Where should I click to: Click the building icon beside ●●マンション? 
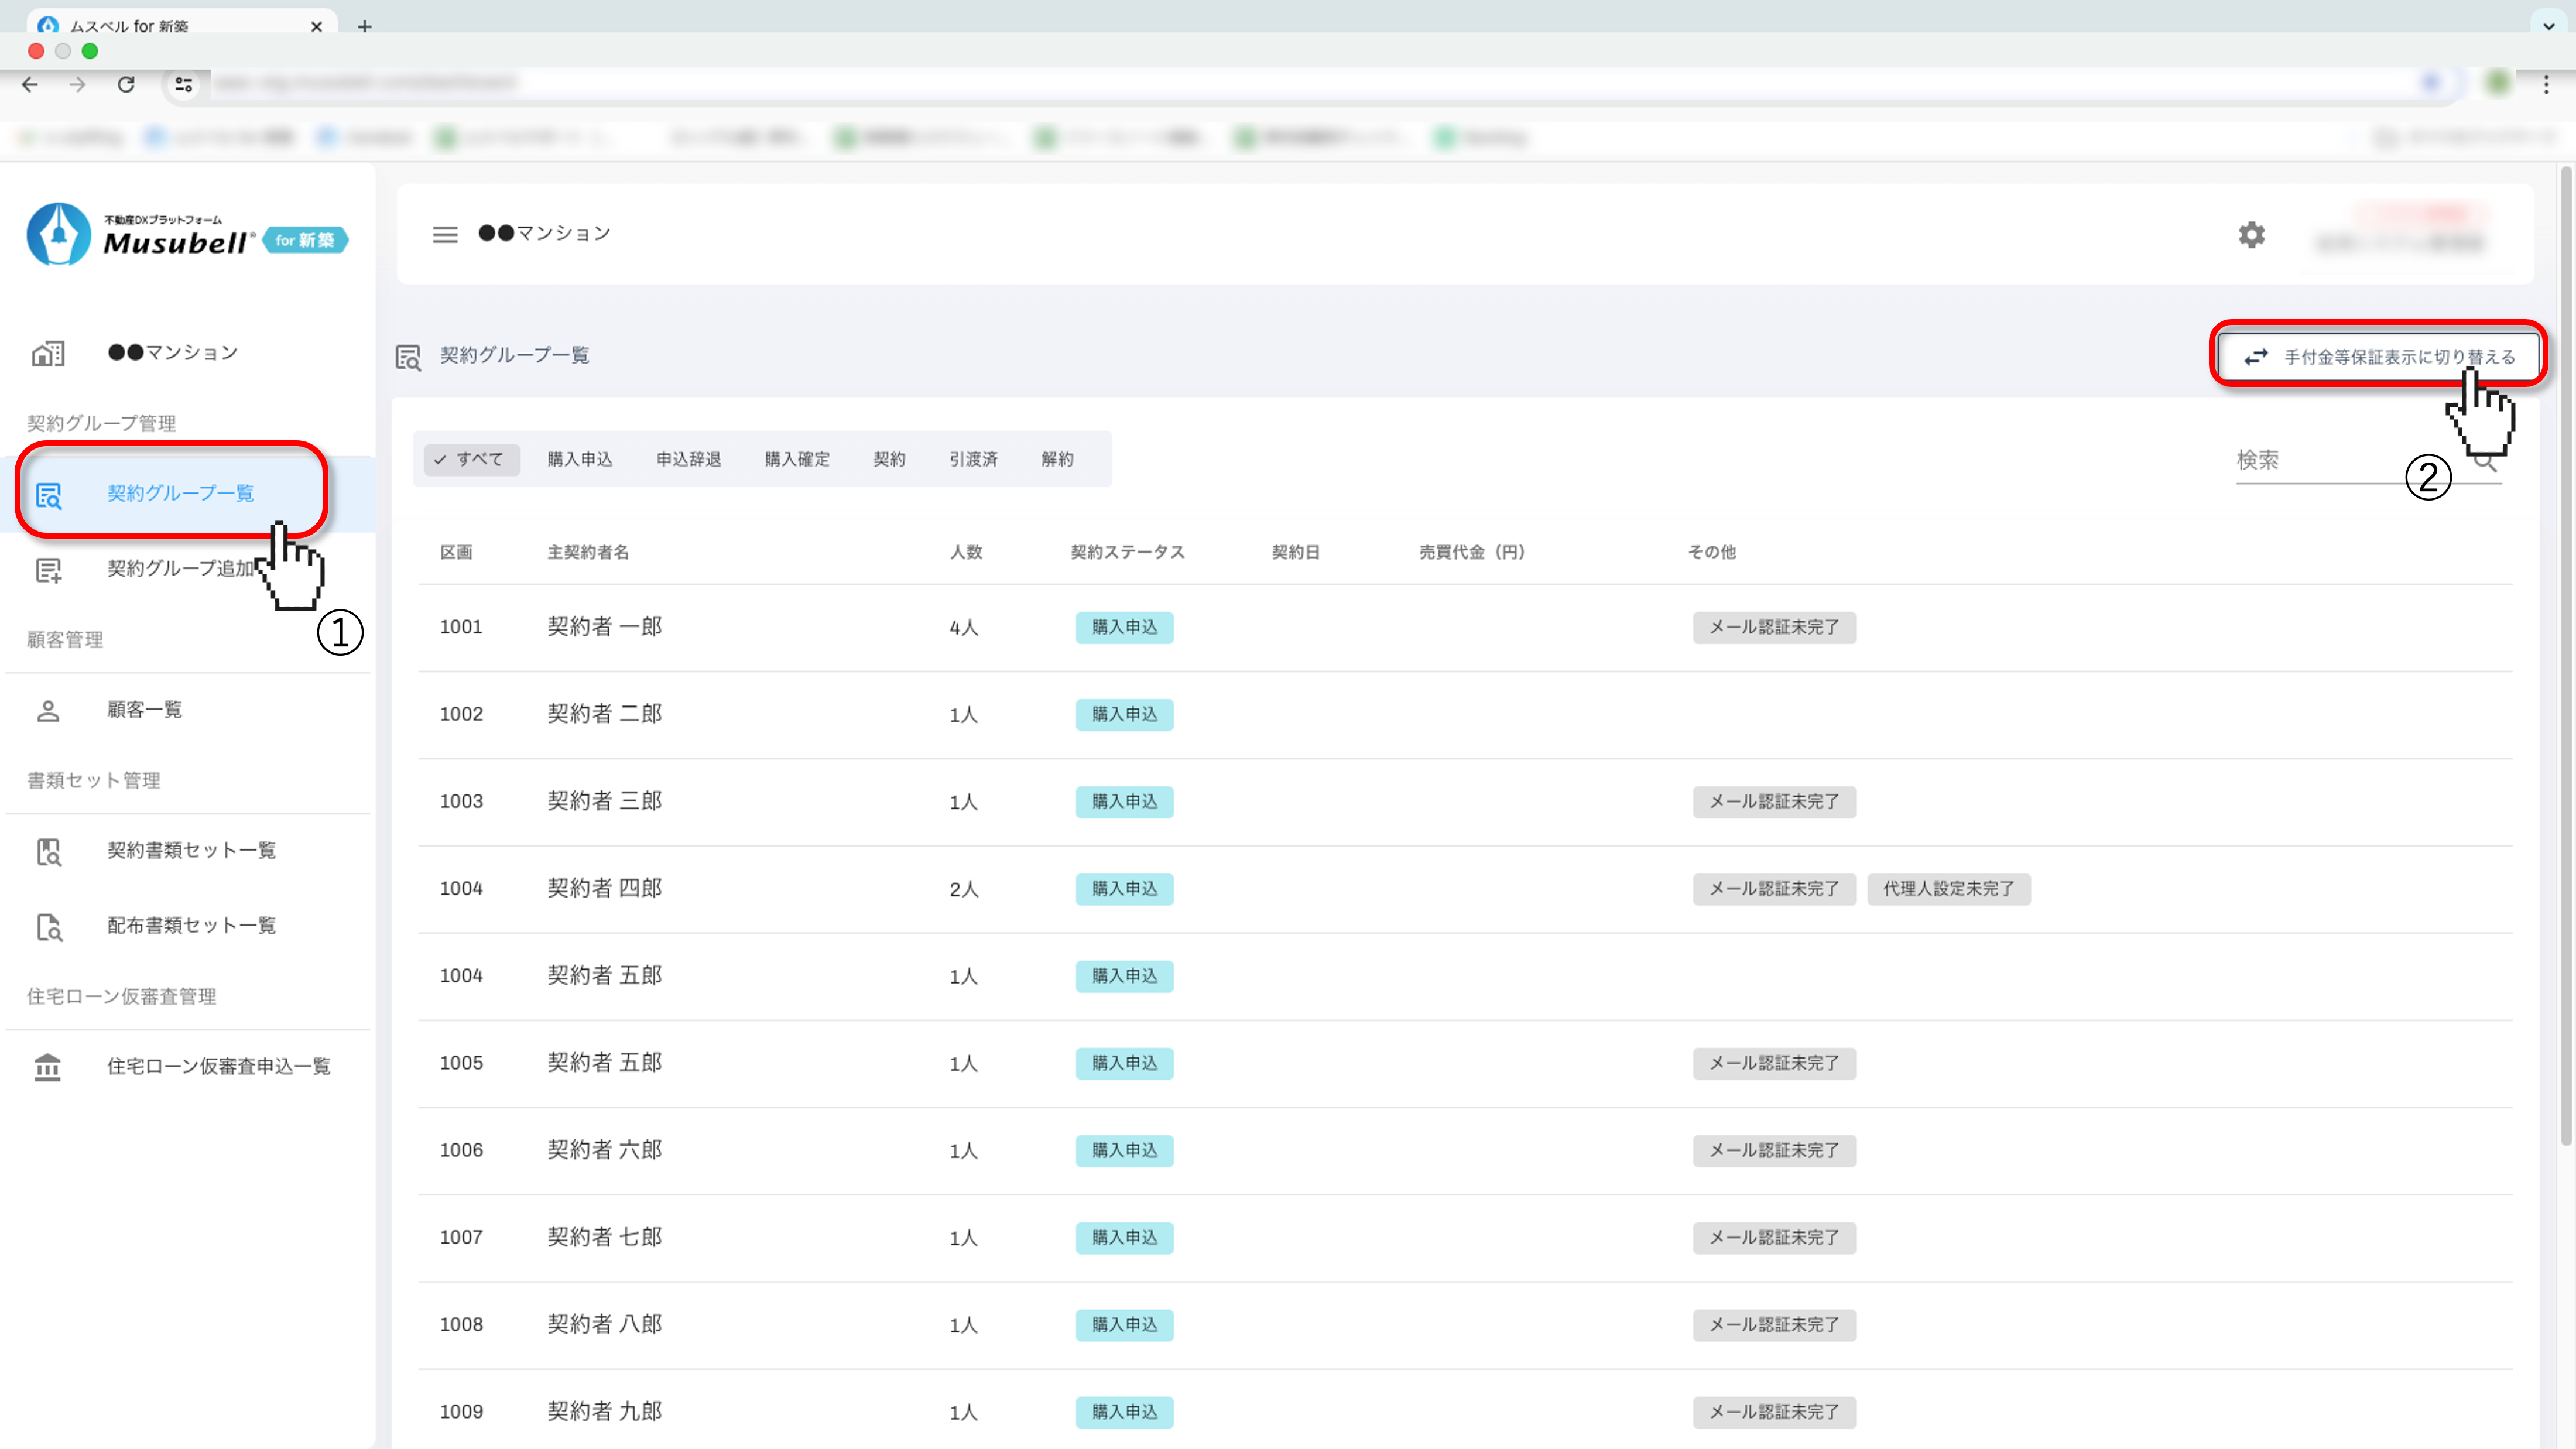pyautogui.click(x=48, y=353)
